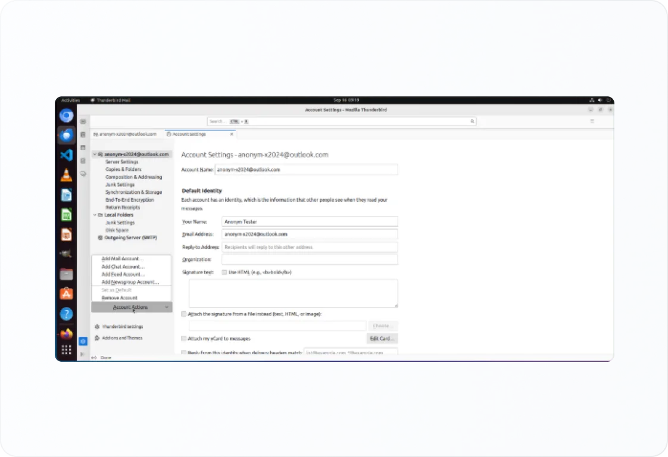The width and height of the screenshot is (668, 457).
Task: Open the account's Junk Settings below Composition
Action: click(x=120, y=185)
